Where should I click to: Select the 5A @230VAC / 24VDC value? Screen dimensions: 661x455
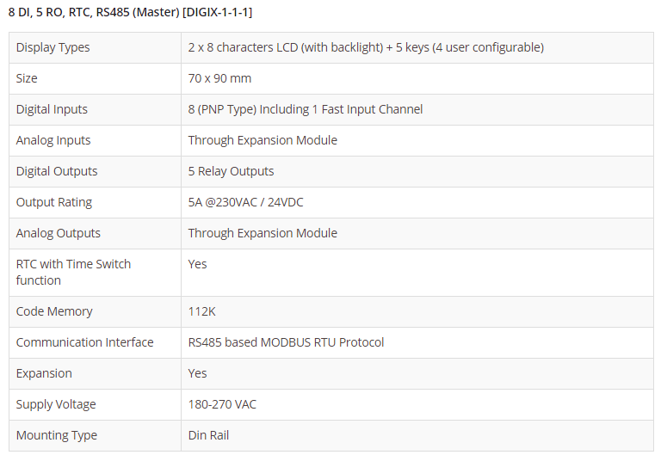245,202
